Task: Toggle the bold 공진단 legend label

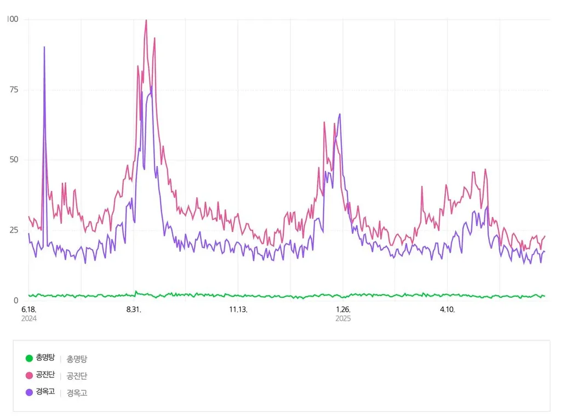Action: click(45, 375)
